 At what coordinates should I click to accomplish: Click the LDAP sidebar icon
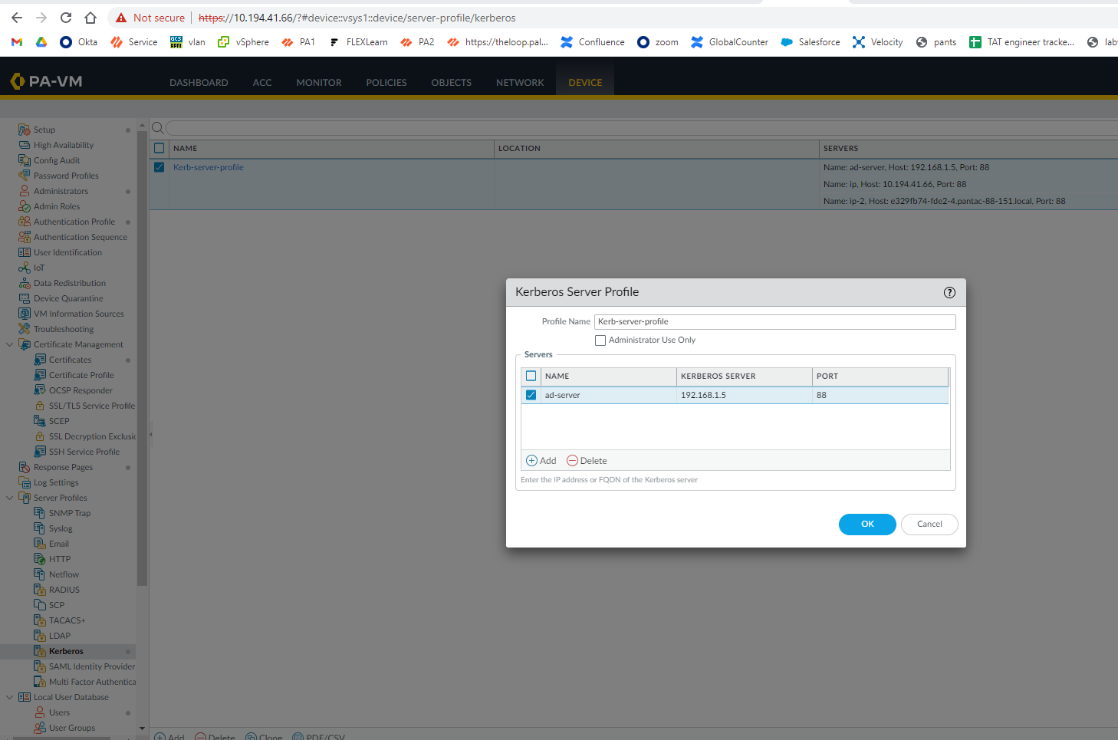[40, 636]
